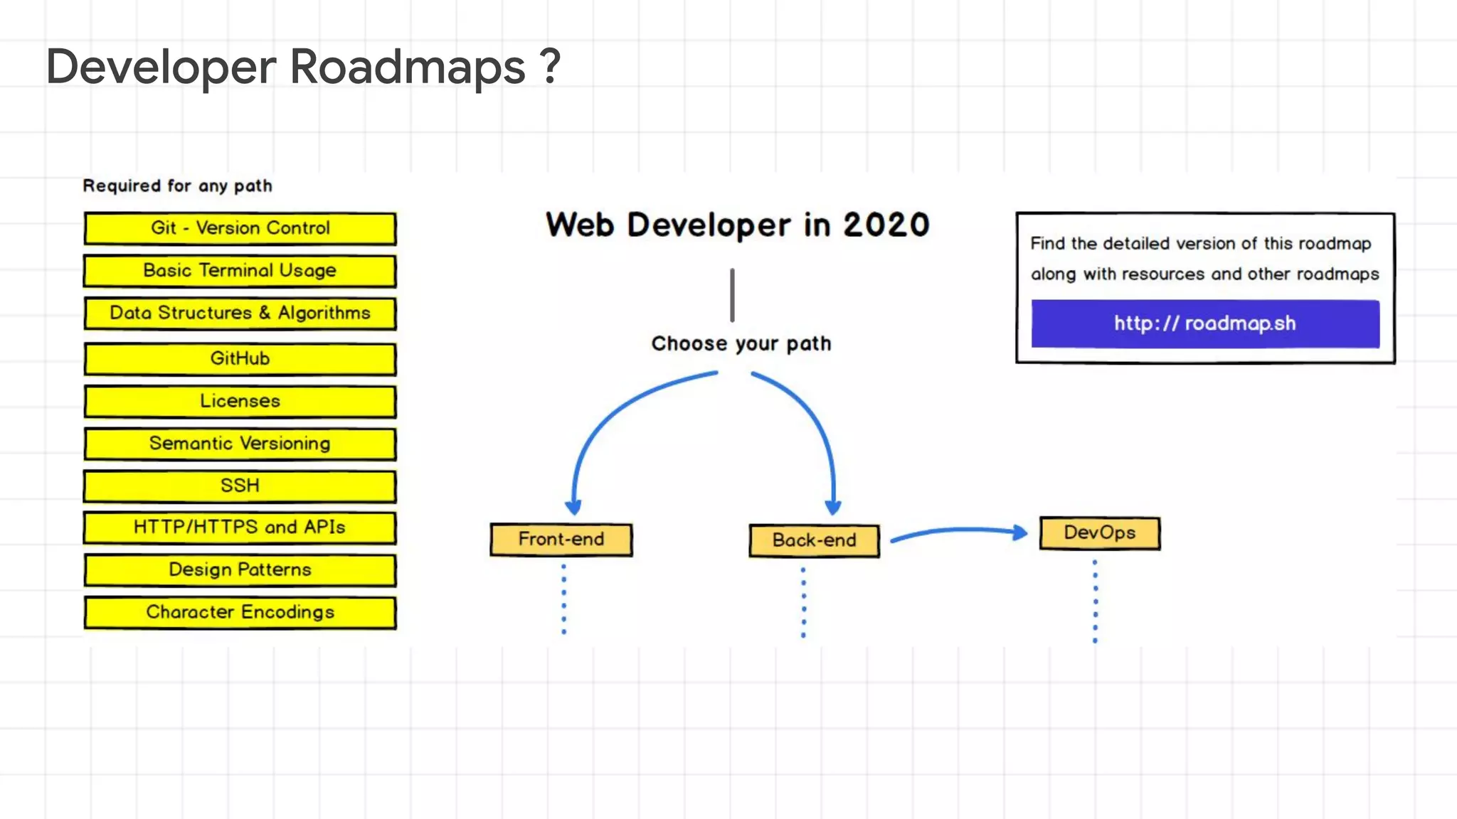Screen dimensions: 1457x819
Task: Click Data Structures & Algorithms box
Action: click(240, 313)
